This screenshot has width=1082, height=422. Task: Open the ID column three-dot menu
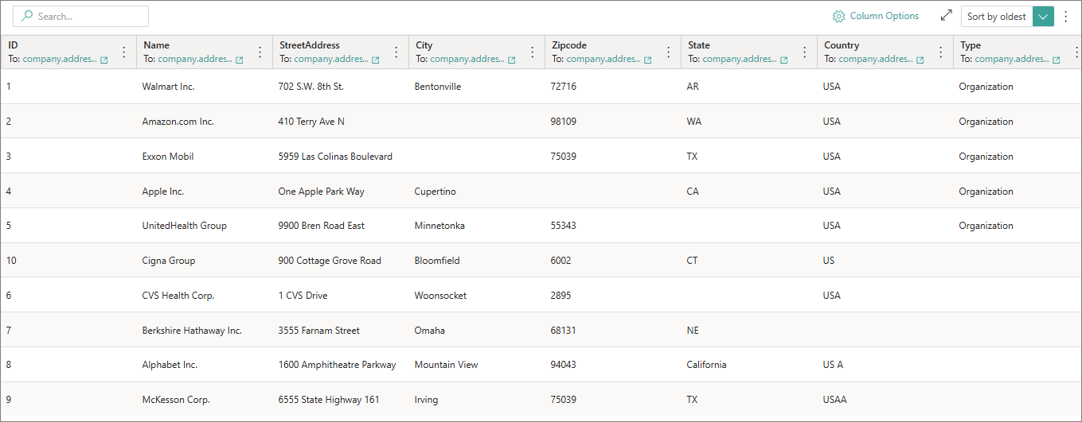[x=123, y=52]
